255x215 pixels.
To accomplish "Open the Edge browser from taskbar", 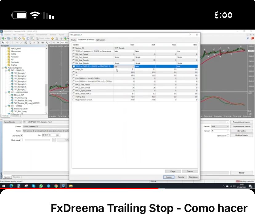I will coord(11,186).
